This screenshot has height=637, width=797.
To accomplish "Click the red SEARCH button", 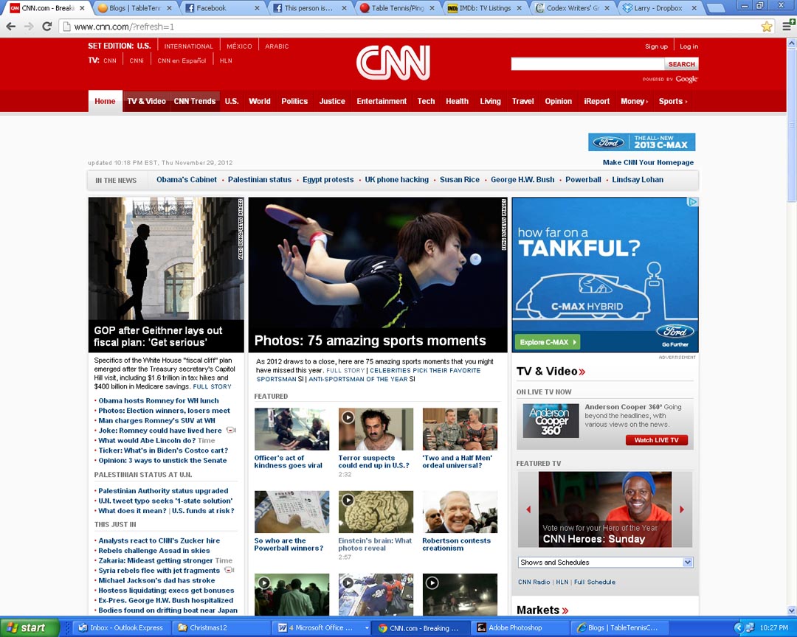I will tap(681, 64).
